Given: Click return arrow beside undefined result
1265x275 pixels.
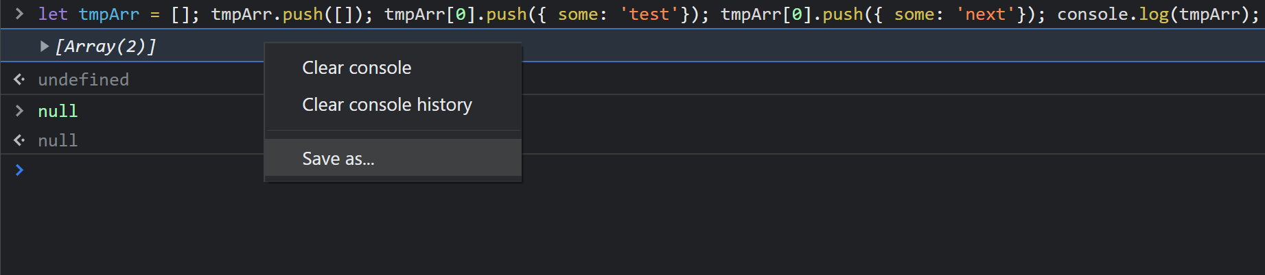Looking at the screenshot, I should coord(19,79).
